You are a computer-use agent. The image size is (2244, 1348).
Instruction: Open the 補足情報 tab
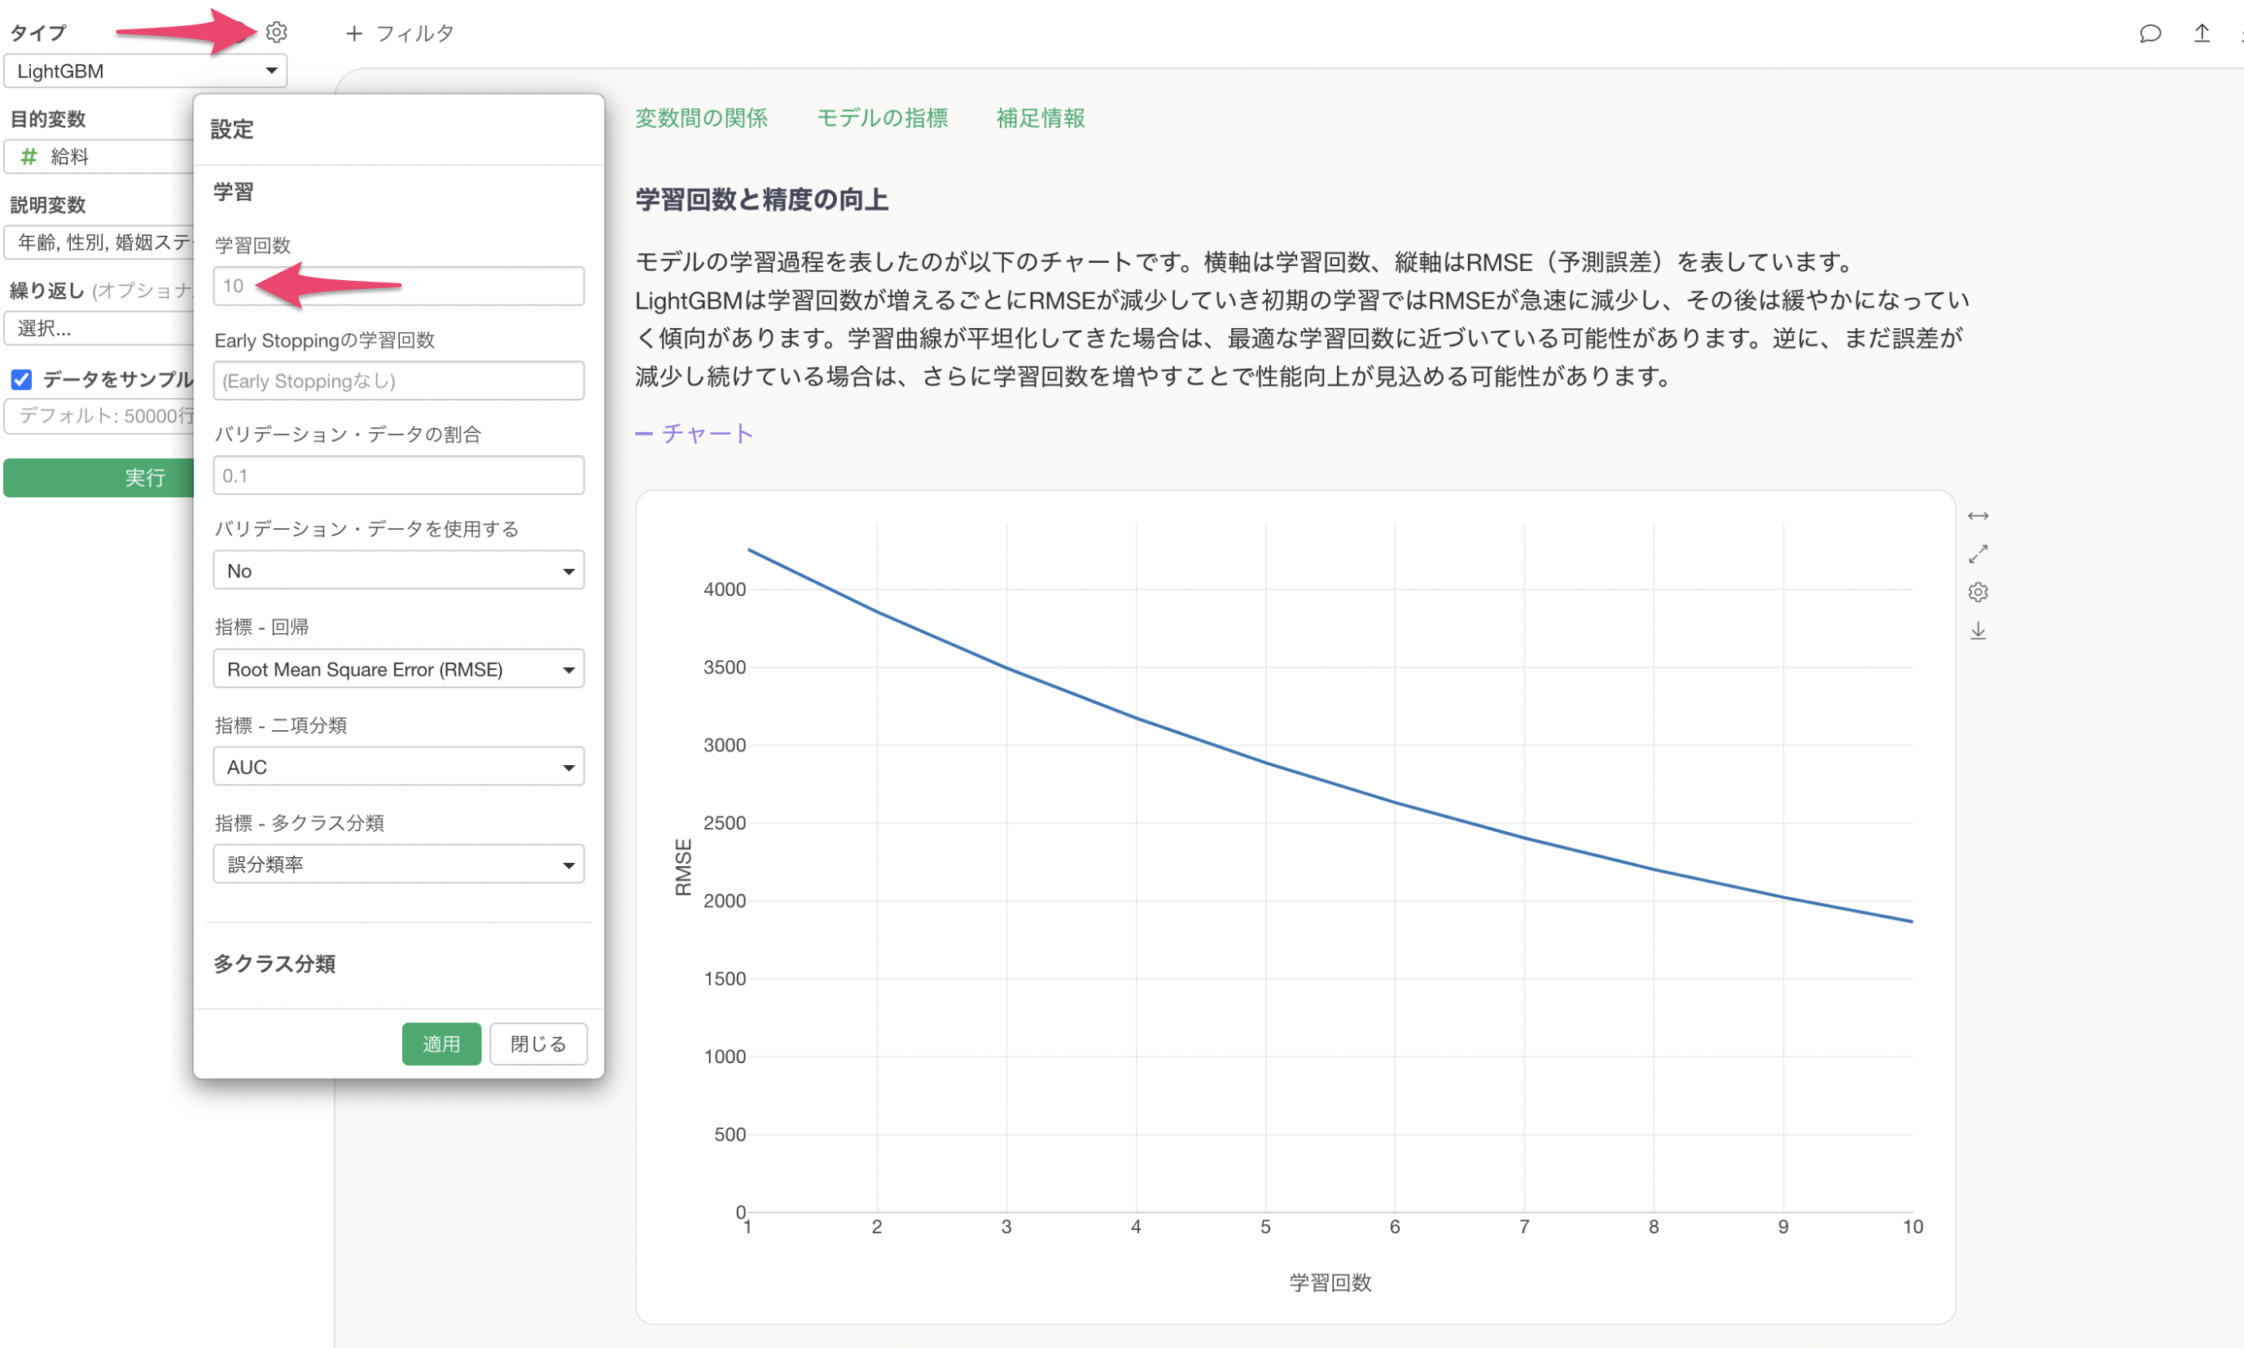coord(1039,118)
